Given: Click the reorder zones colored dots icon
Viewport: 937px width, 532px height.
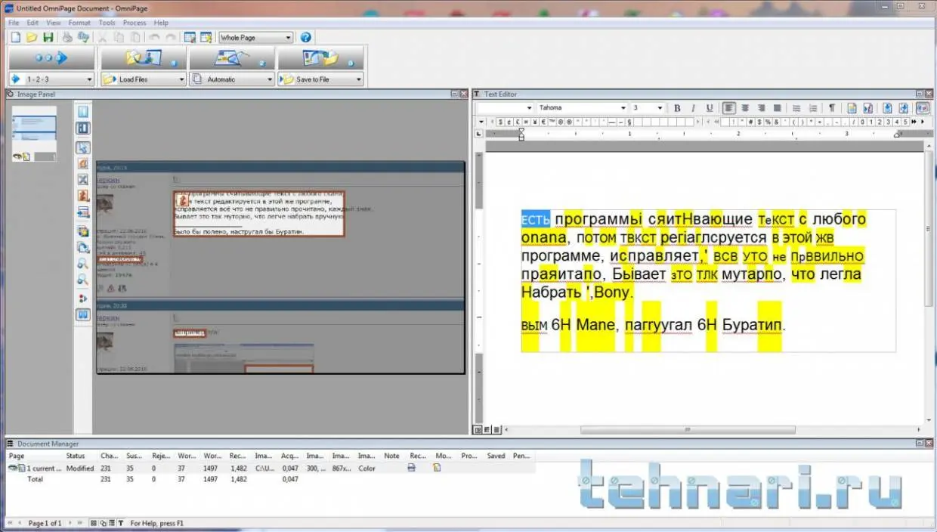Looking at the screenshot, I should (83, 298).
